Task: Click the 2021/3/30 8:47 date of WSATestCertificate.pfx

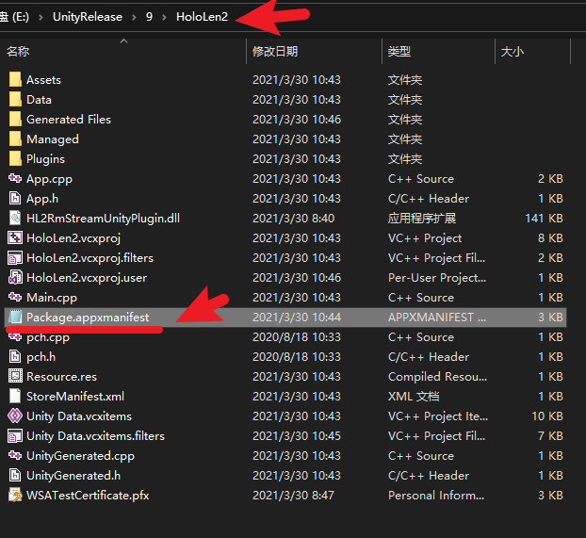Action: [293, 495]
